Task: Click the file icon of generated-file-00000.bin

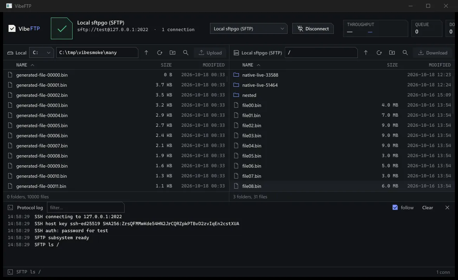Action: (x=10, y=75)
